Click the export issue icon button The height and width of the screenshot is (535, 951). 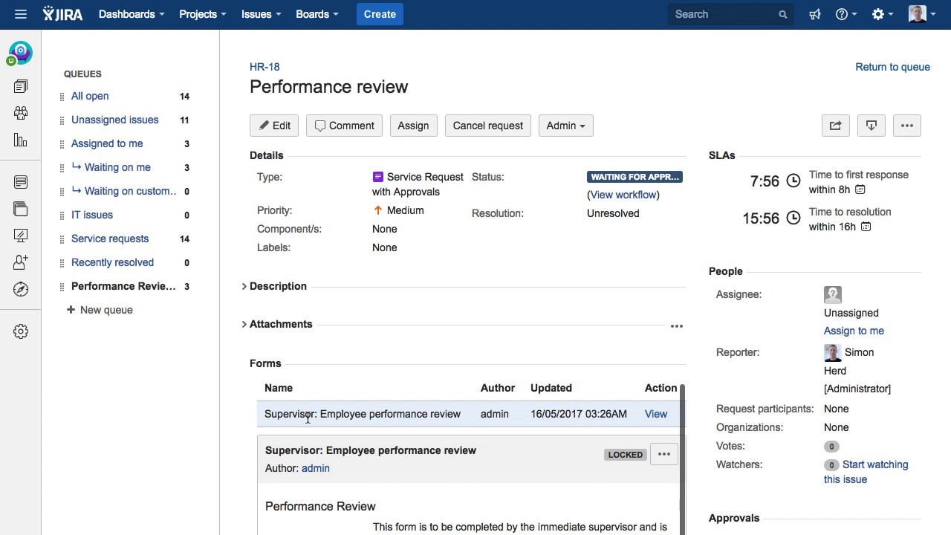(872, 126)
